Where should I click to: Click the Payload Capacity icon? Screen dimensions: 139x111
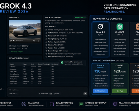[46, 42]
